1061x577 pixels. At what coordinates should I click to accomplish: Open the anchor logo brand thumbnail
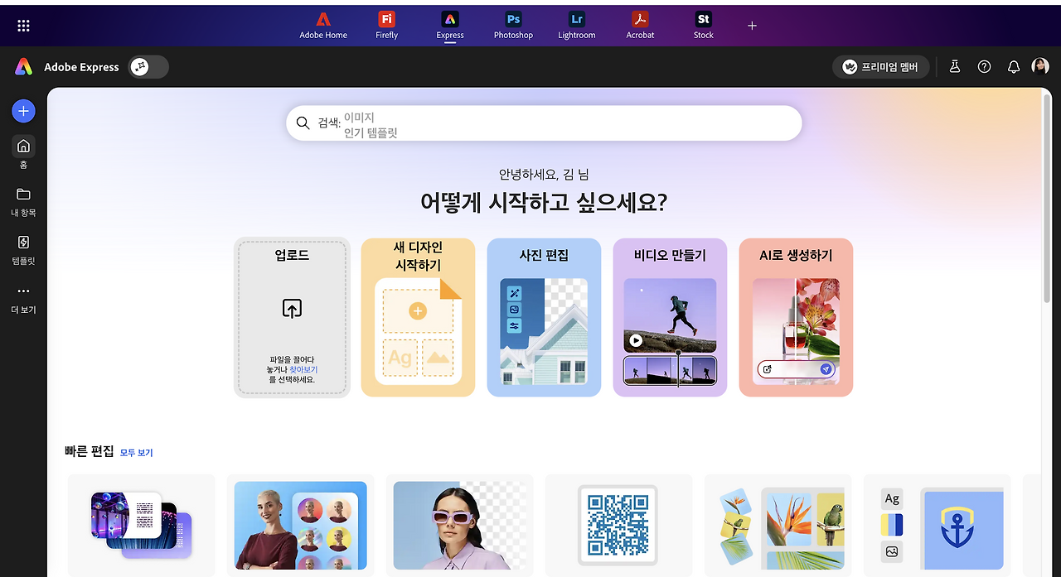(937, 525)
